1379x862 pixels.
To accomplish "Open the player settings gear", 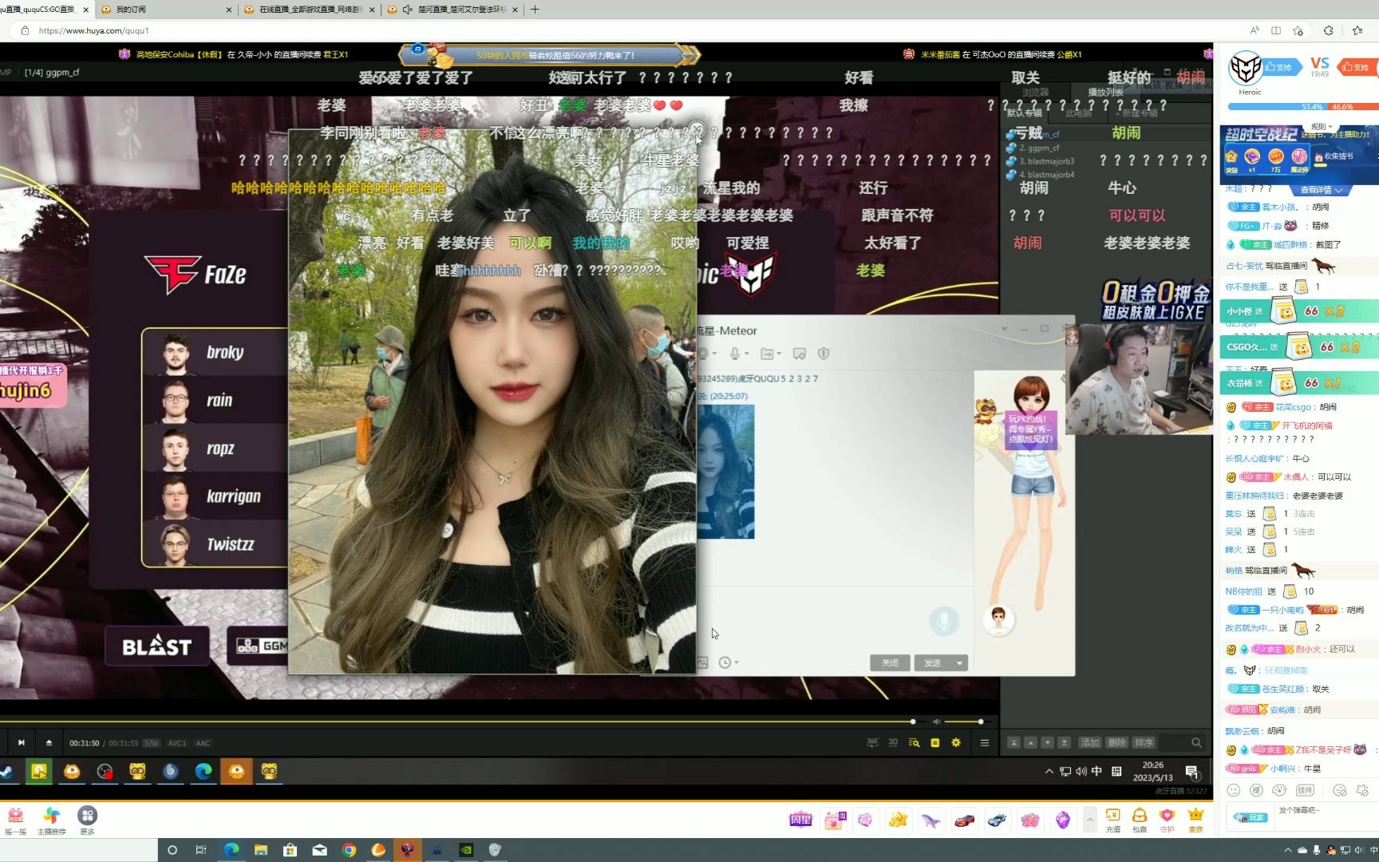I will tap(956, 742).
